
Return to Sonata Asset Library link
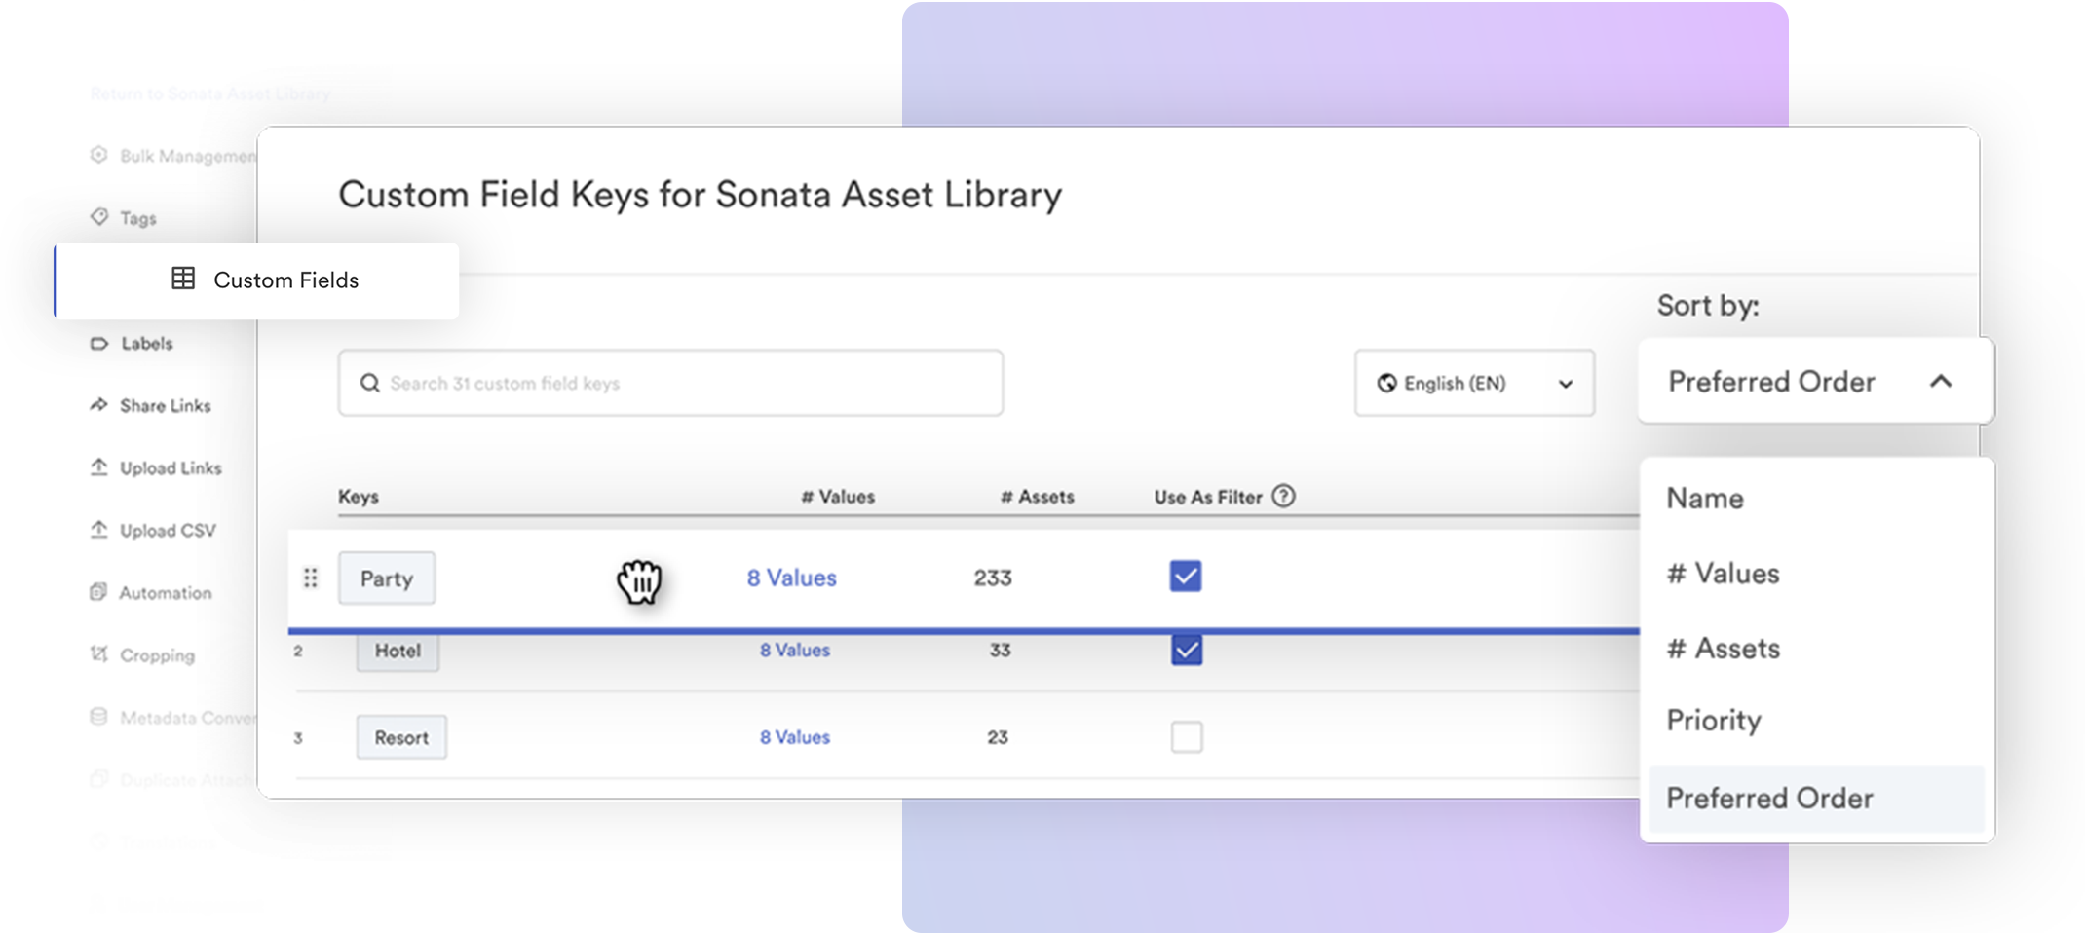[210, 93]
